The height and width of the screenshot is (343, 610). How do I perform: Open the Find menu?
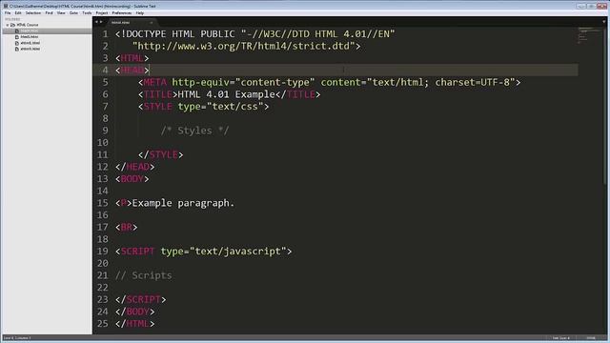pyautogui.click(x=49, y=12)
